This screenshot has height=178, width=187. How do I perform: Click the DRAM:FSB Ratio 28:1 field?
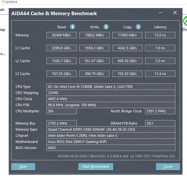tap(160, 123)
